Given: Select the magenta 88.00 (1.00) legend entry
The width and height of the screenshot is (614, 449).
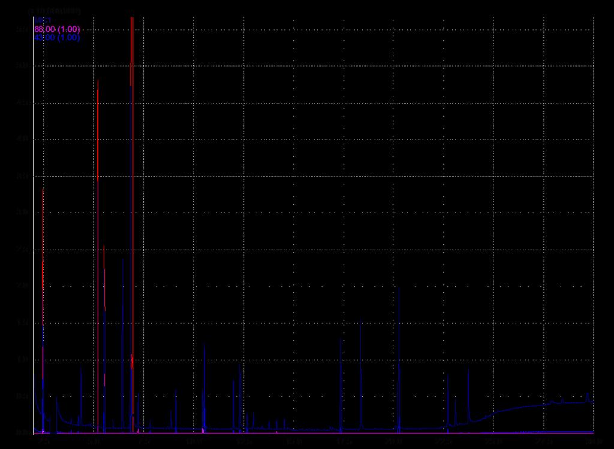Looking at the screenshot, I should click(57, 29).
